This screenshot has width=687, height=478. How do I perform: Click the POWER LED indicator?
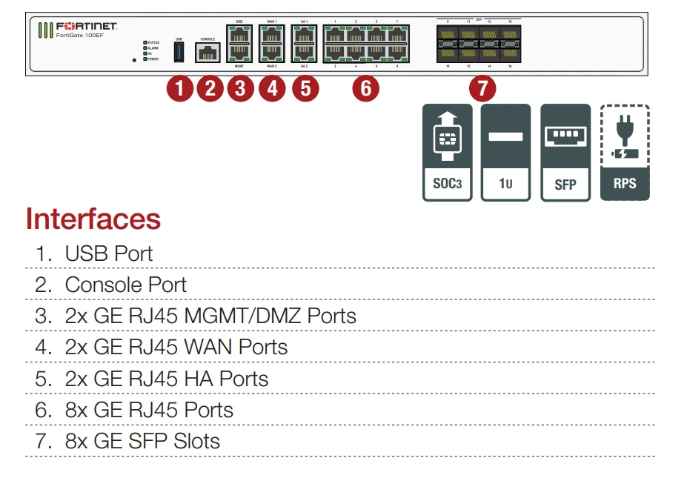(145, 59)
